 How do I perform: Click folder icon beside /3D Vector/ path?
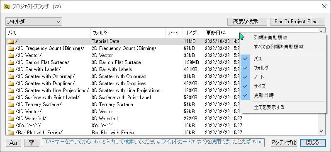11,112
